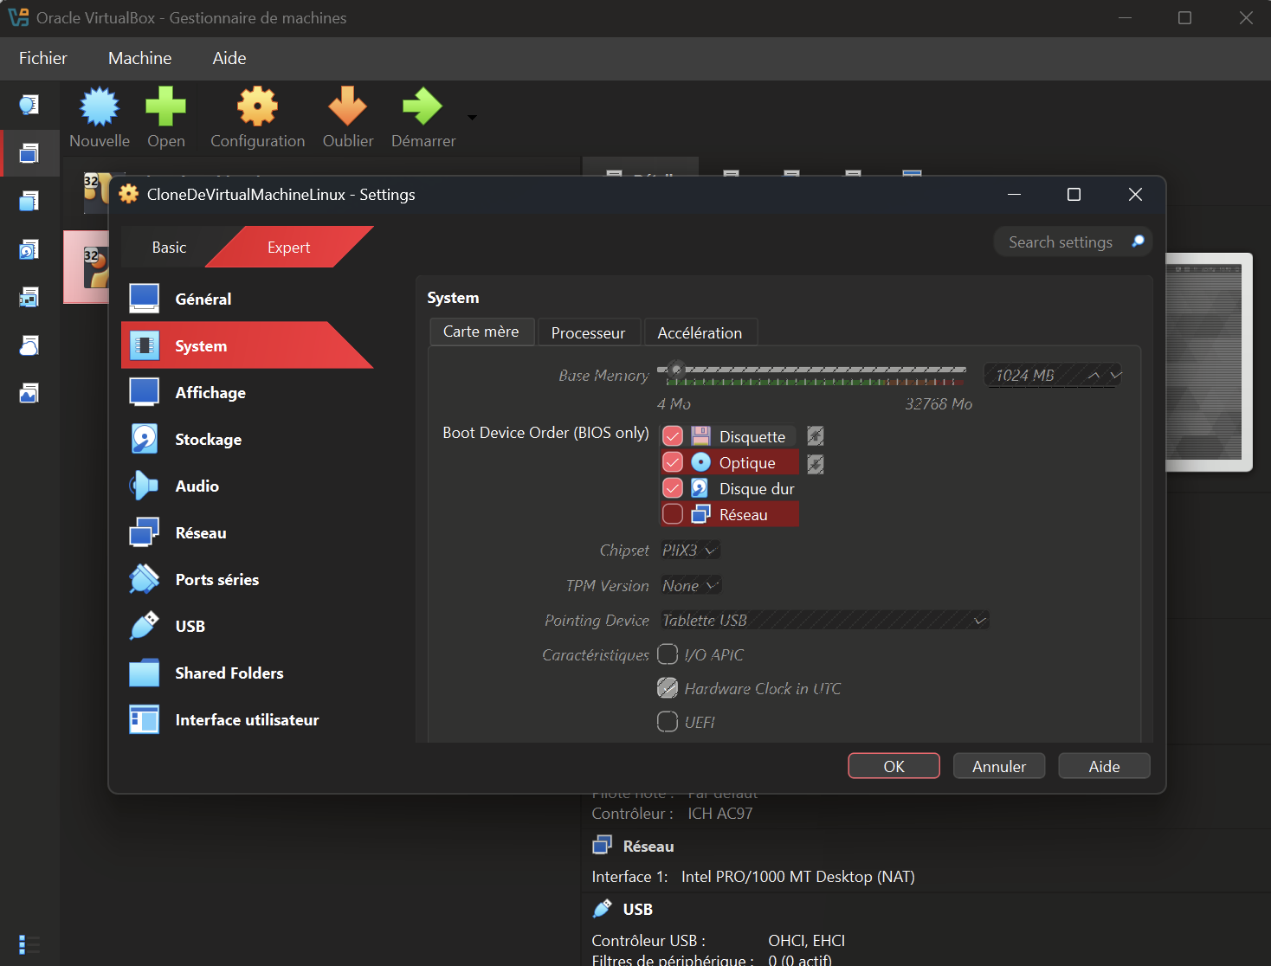Screen dimensions: 1271x966
Task: Switch to the Accélération tab
Action: [700, 332]
